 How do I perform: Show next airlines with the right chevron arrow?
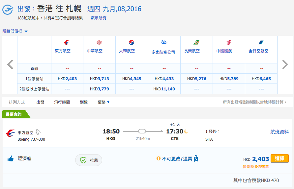[x=285, y=64]
